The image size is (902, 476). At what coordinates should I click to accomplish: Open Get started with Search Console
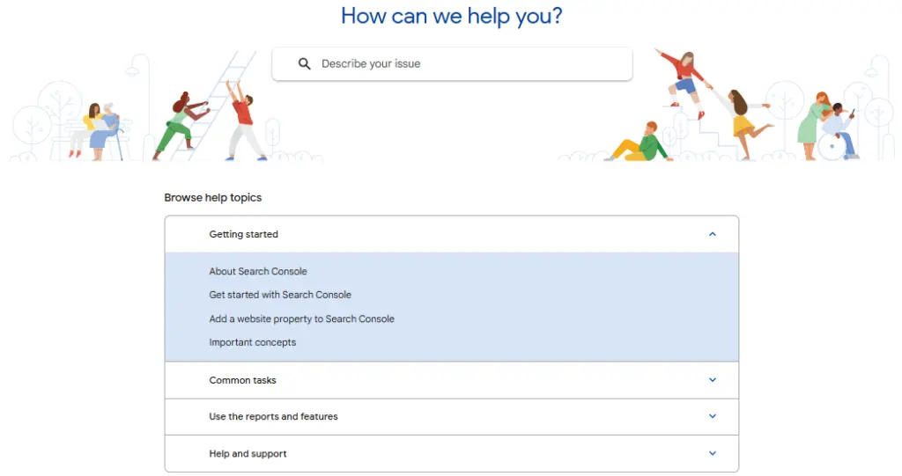[280, 295]
